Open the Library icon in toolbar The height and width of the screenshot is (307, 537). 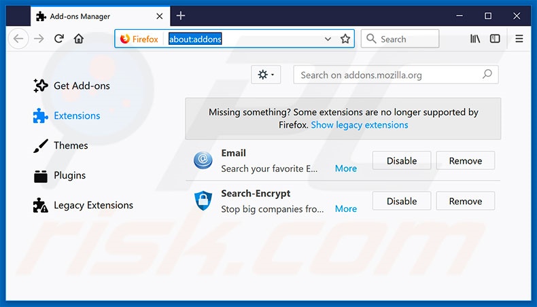tap(475, 39)
